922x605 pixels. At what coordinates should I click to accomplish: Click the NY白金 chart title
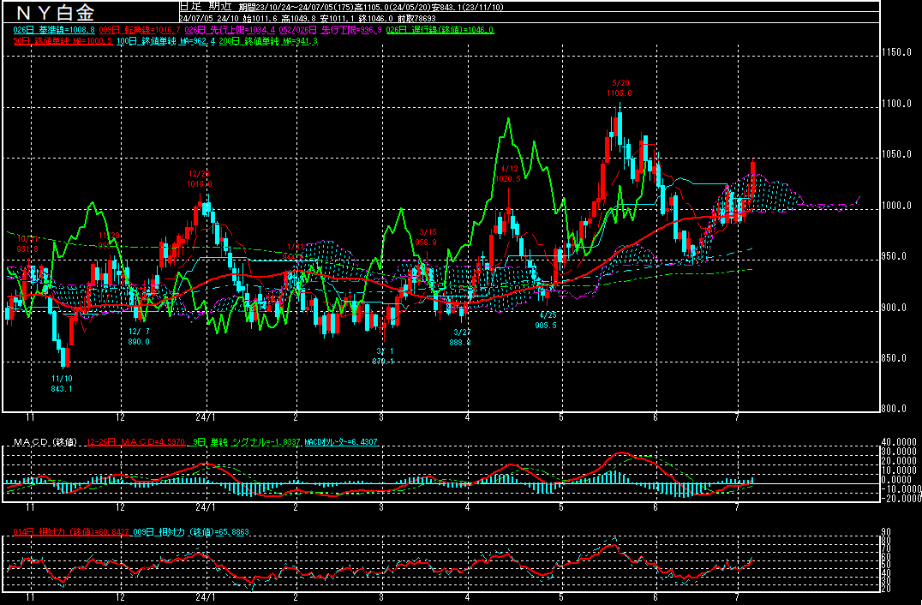coord(56,12)
